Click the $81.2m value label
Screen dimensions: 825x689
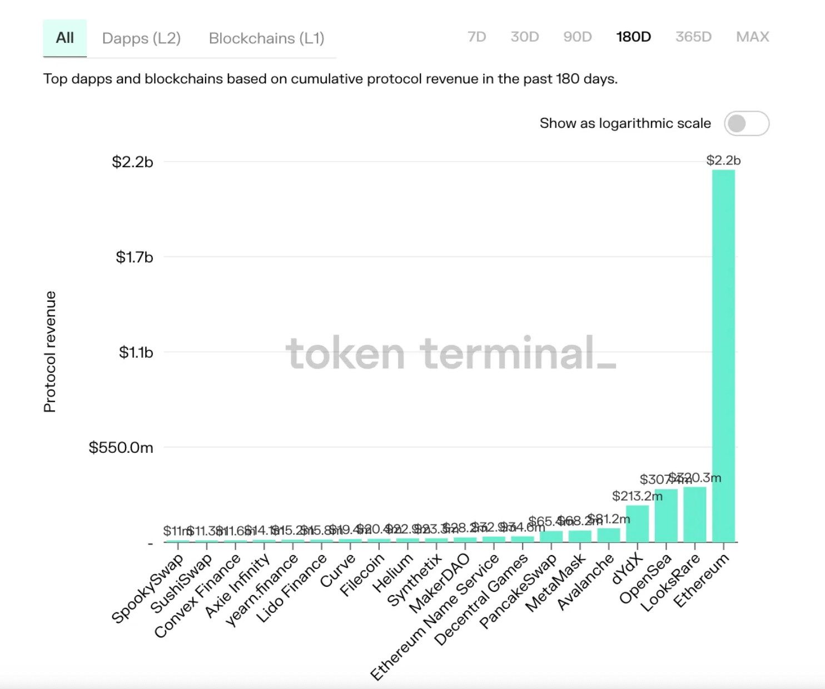click(610, 519)
